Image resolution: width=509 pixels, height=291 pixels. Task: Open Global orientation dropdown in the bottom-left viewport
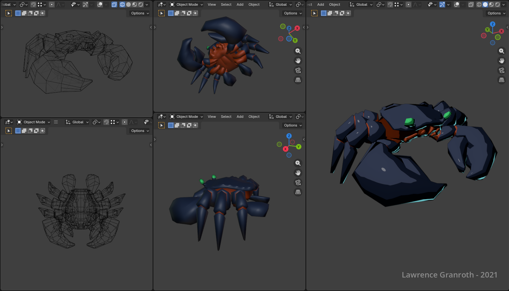pos(77,122)
